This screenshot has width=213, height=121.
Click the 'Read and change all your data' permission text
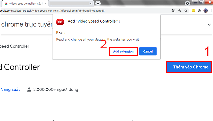97,39
